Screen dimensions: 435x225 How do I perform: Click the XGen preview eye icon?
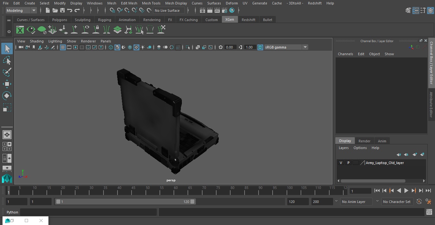(x=31, y=30)
